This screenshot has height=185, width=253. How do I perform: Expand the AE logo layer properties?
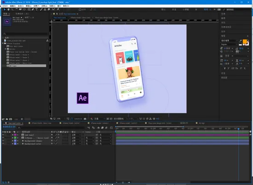point(12,135)
